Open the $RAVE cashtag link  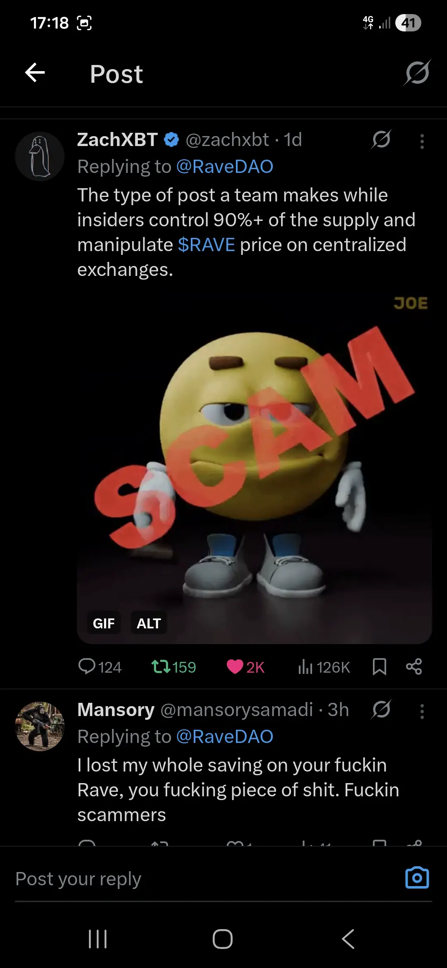coord(207,244)
